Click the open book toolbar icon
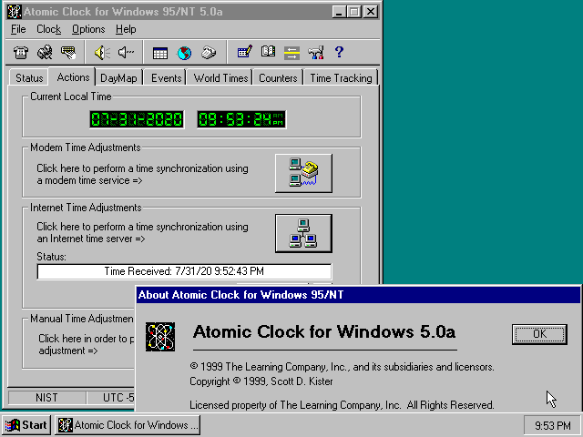The width and height of the screenshot is (583, 437). point(268,52)
